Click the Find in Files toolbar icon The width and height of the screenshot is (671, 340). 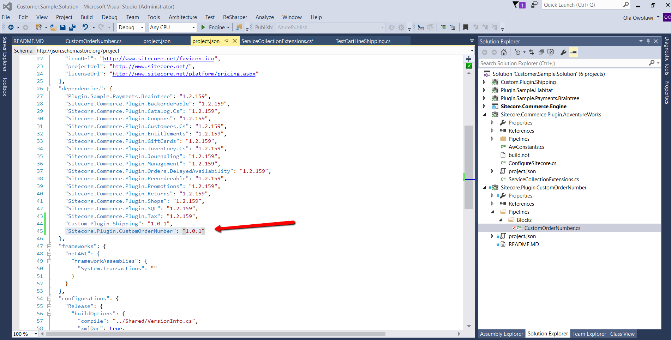(x=239, y=27)
